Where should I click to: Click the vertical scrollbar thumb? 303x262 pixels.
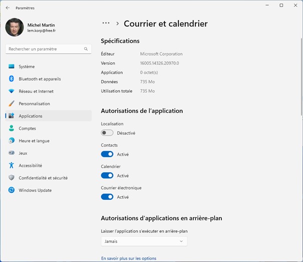pos(301,77)
